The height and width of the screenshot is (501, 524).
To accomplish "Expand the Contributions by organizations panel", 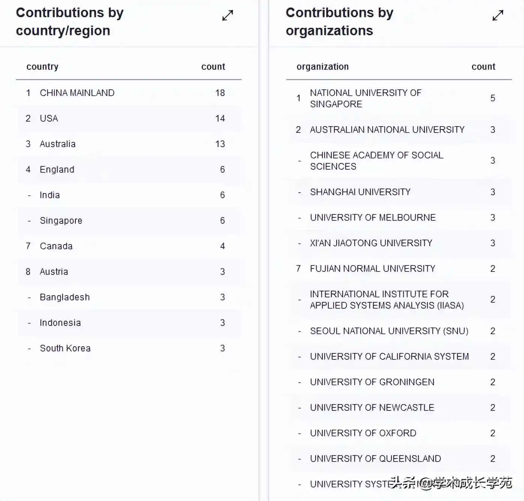I will click(498, 15).
